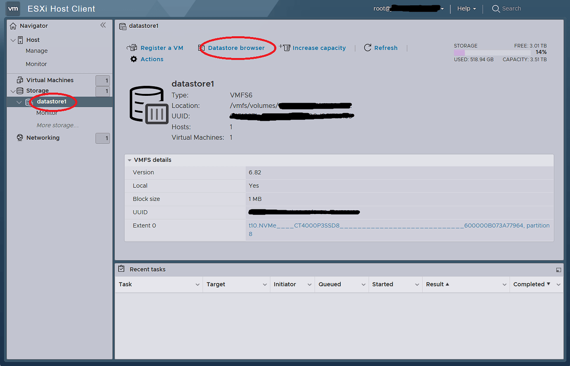570x366 pixels.
Task: Click the FREE: 3.01 TB text
Action: click(x=530, y=46)
